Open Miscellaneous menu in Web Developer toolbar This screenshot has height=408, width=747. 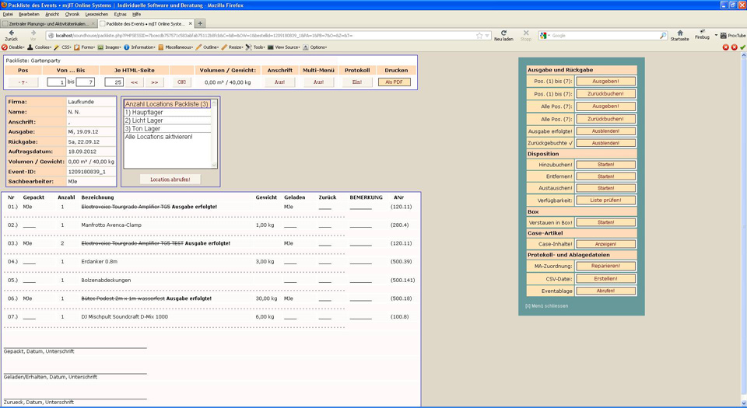coord(176,47)
